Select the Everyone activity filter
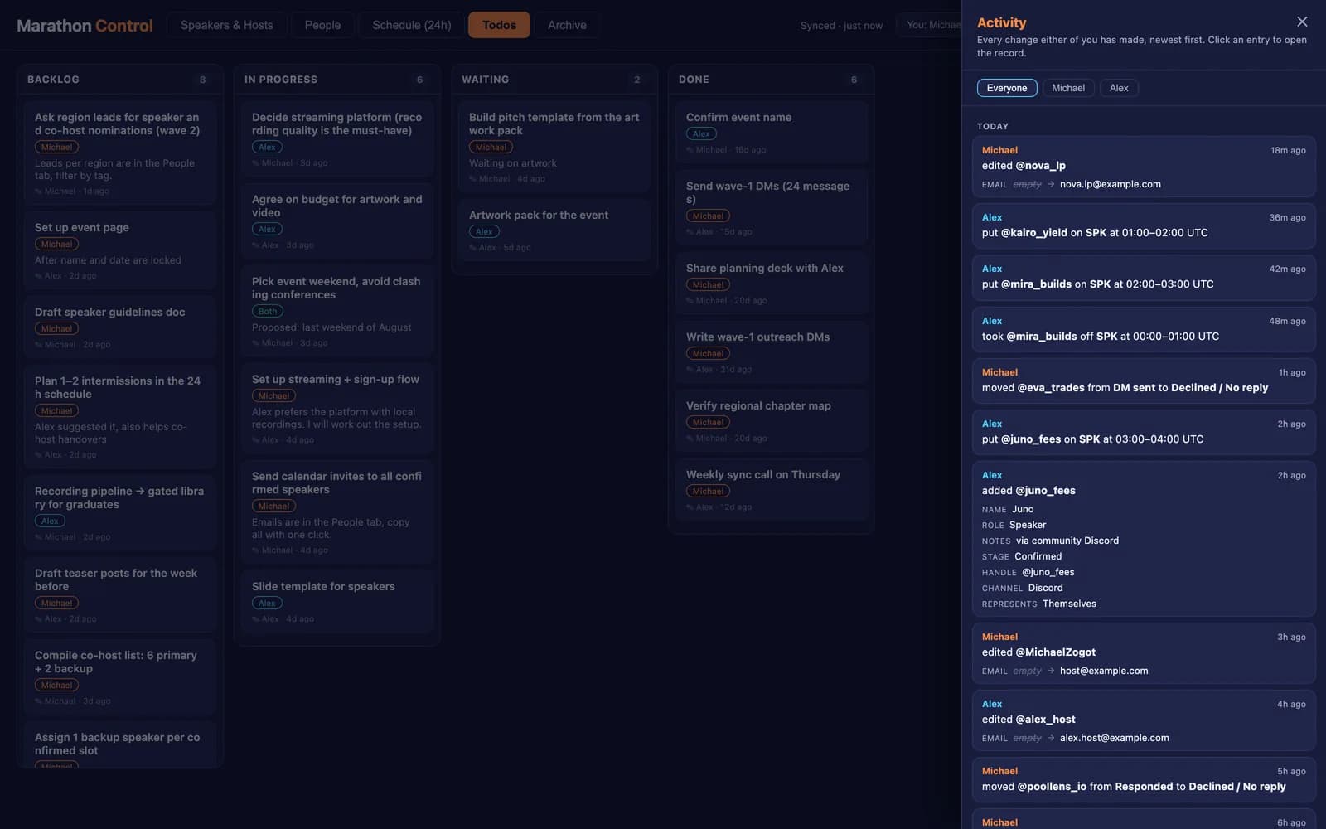1326x829 pixels. [x=1007, y=88]
